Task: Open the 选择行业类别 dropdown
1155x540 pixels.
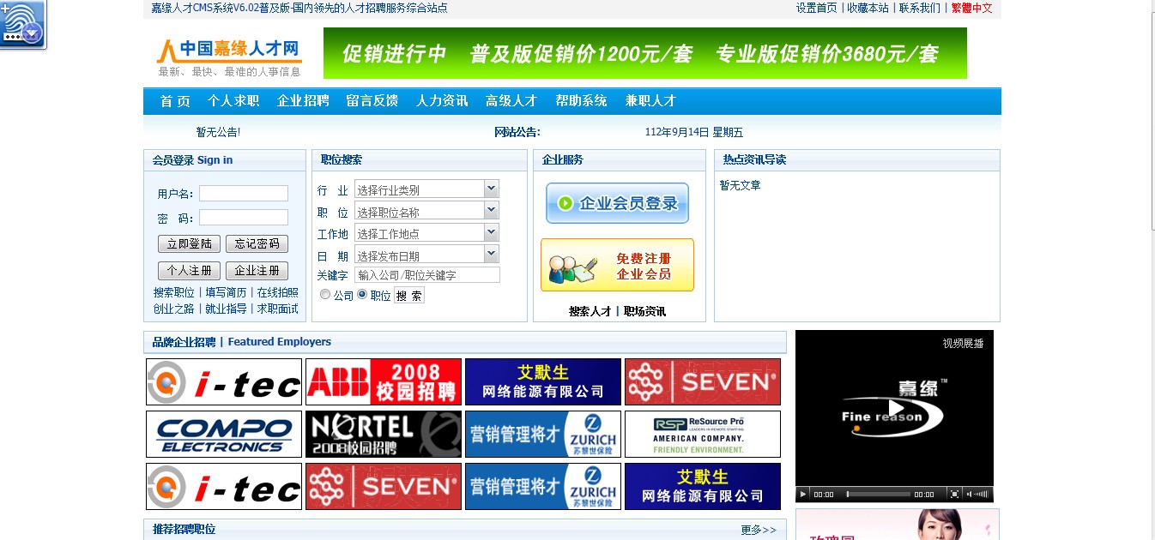Action: click(x=426, y=189)
